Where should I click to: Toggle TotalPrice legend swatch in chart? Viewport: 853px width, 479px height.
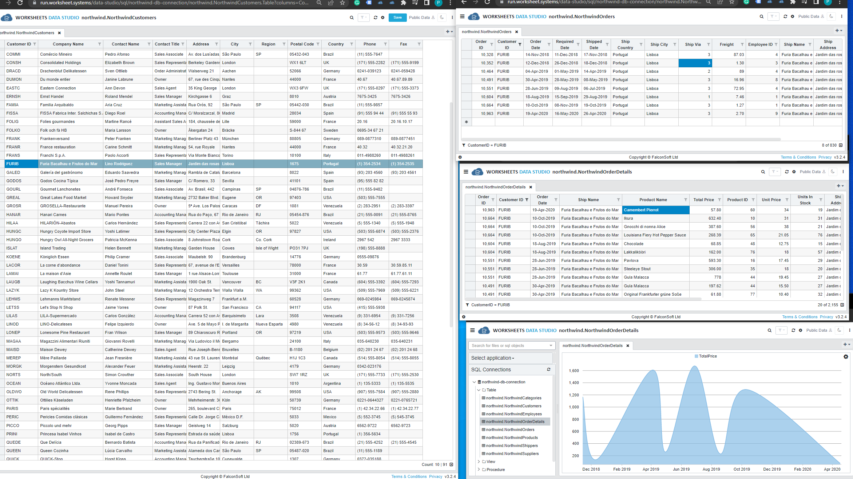pyautogui.click(x=696, y=356)
